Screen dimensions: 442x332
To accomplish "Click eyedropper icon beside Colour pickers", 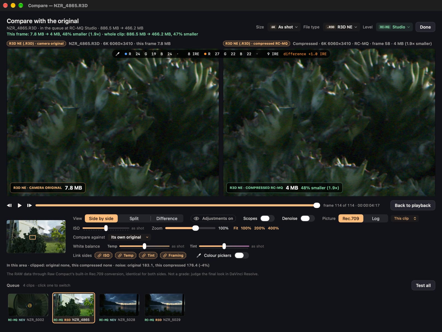I will coord(199,255).
